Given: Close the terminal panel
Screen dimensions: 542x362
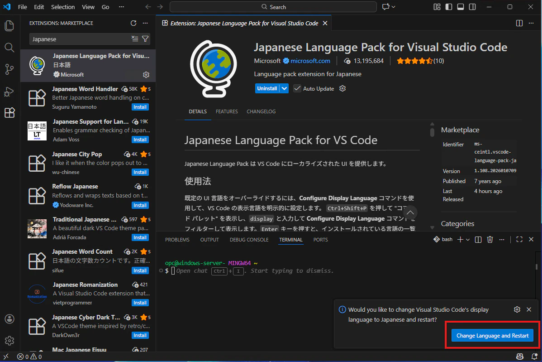Looking at the screenshot, I should tap(531, 240).
